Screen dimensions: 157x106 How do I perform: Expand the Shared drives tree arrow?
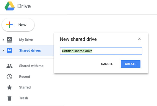[3, 51]
